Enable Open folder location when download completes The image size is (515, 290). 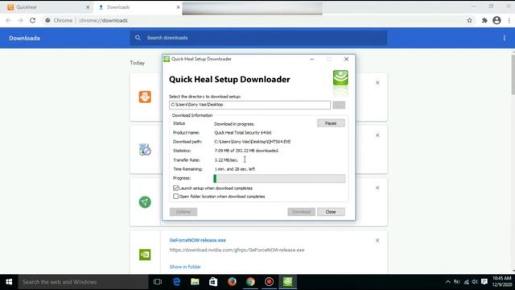pyautogui.click(x=175, y=197)
